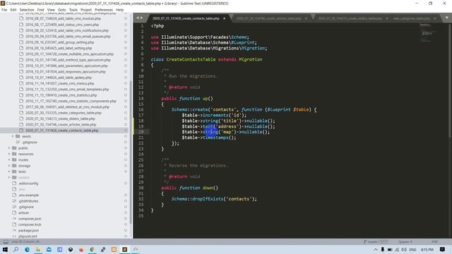Expand the tests folder
The height and width of the screenshot is (254, 452).
tap(9, 171)
